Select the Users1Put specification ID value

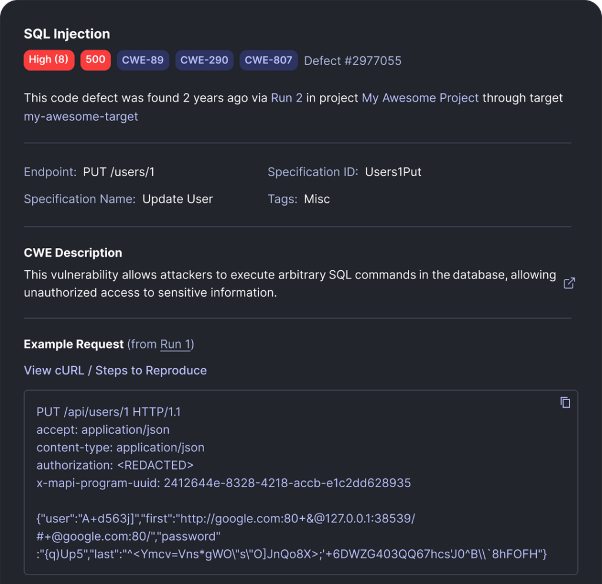[x=393, y=172]
